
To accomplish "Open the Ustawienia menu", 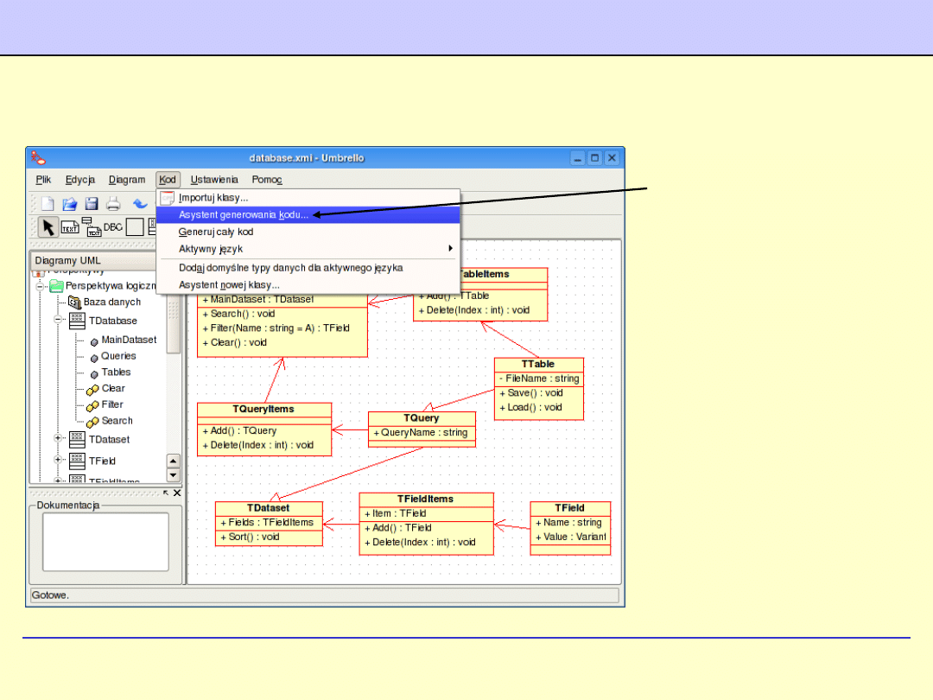I will click(x=214, y=180).
